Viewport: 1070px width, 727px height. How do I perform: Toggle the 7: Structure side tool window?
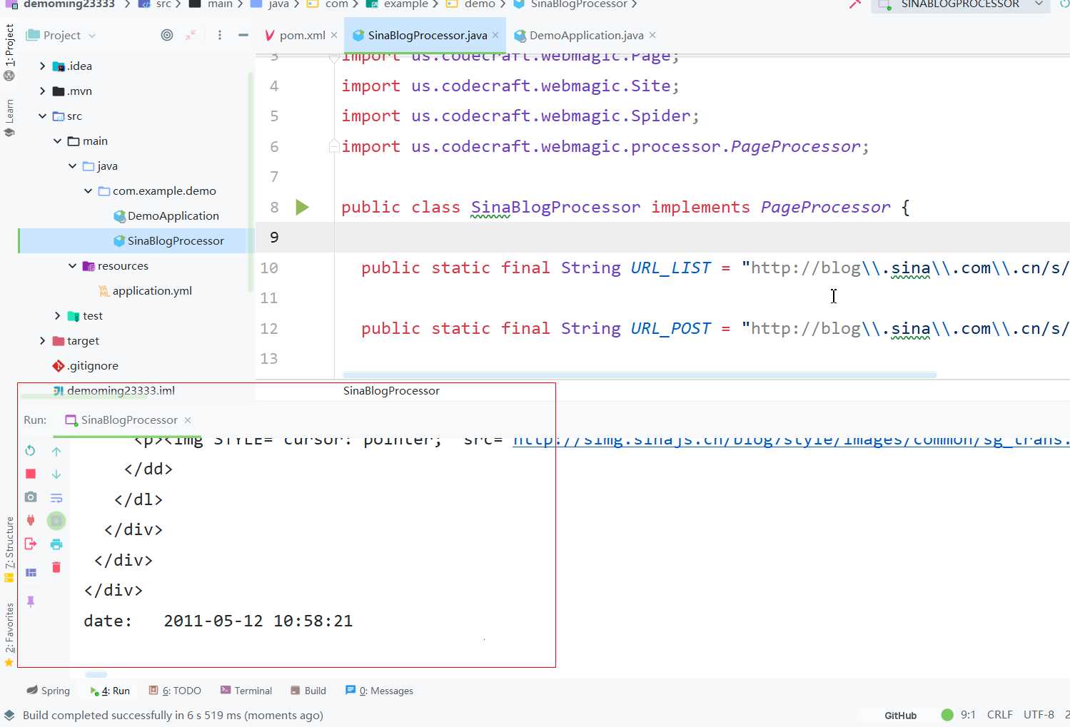(x=9, y=549)
